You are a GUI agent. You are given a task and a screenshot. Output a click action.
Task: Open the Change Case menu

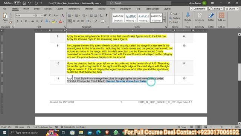coord(56,15)
